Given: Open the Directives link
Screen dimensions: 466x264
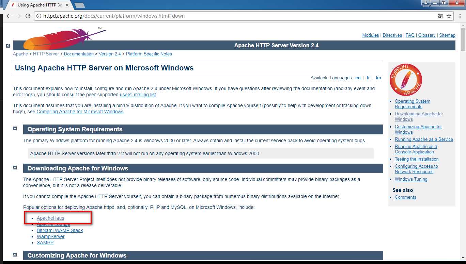Looking at the screenshot, I should click(x=392, y=35).
